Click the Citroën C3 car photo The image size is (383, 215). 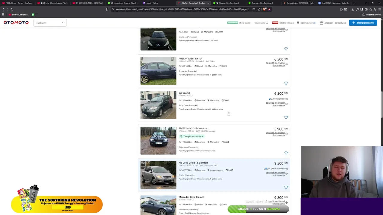coord(158,105)
